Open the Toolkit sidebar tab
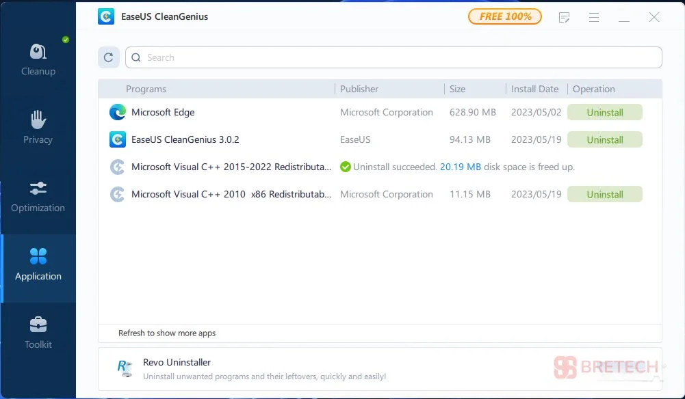685x399 pixels. click(x=38, y=333)
